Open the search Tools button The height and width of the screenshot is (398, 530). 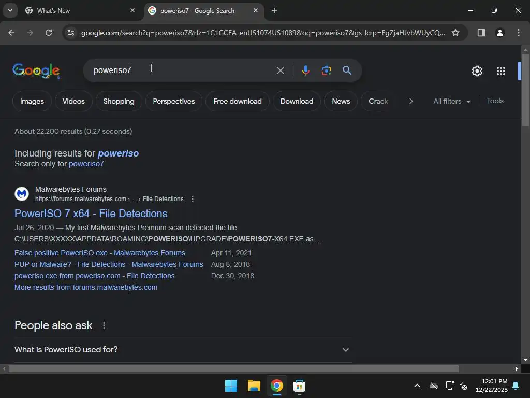pyautogui.click(x=495, y=101)
